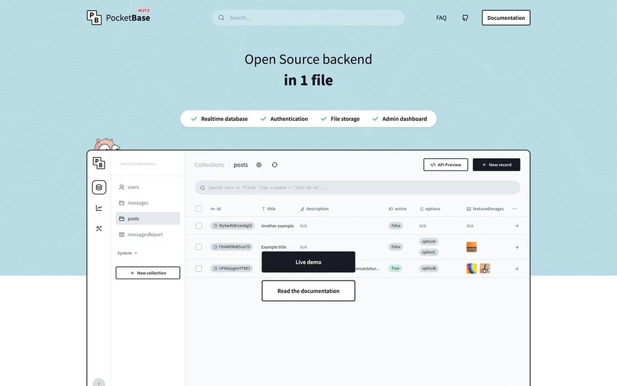
Task: Open the FAQ link
Action: click(441, 18)
